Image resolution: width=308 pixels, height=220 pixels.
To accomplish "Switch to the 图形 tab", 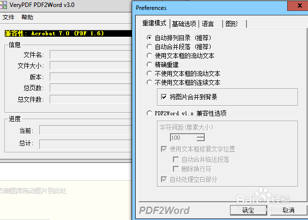I will coord(234,24).
